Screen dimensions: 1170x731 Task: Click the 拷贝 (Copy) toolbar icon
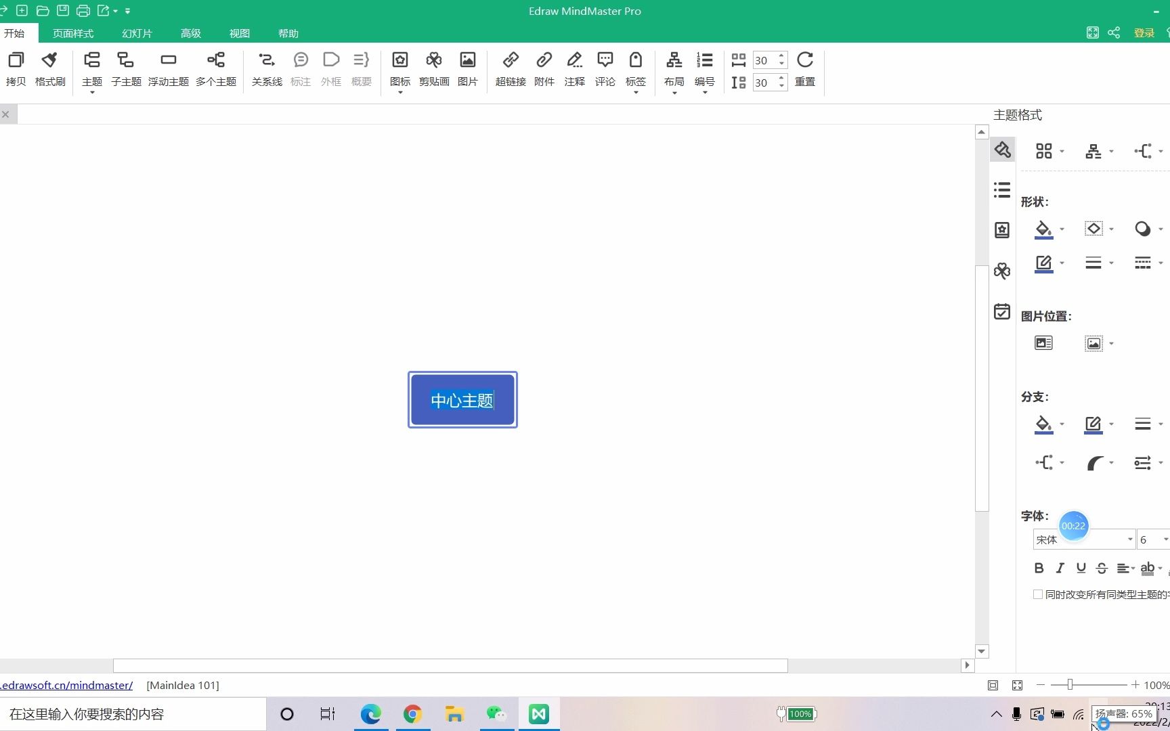[x=16, y=69]
